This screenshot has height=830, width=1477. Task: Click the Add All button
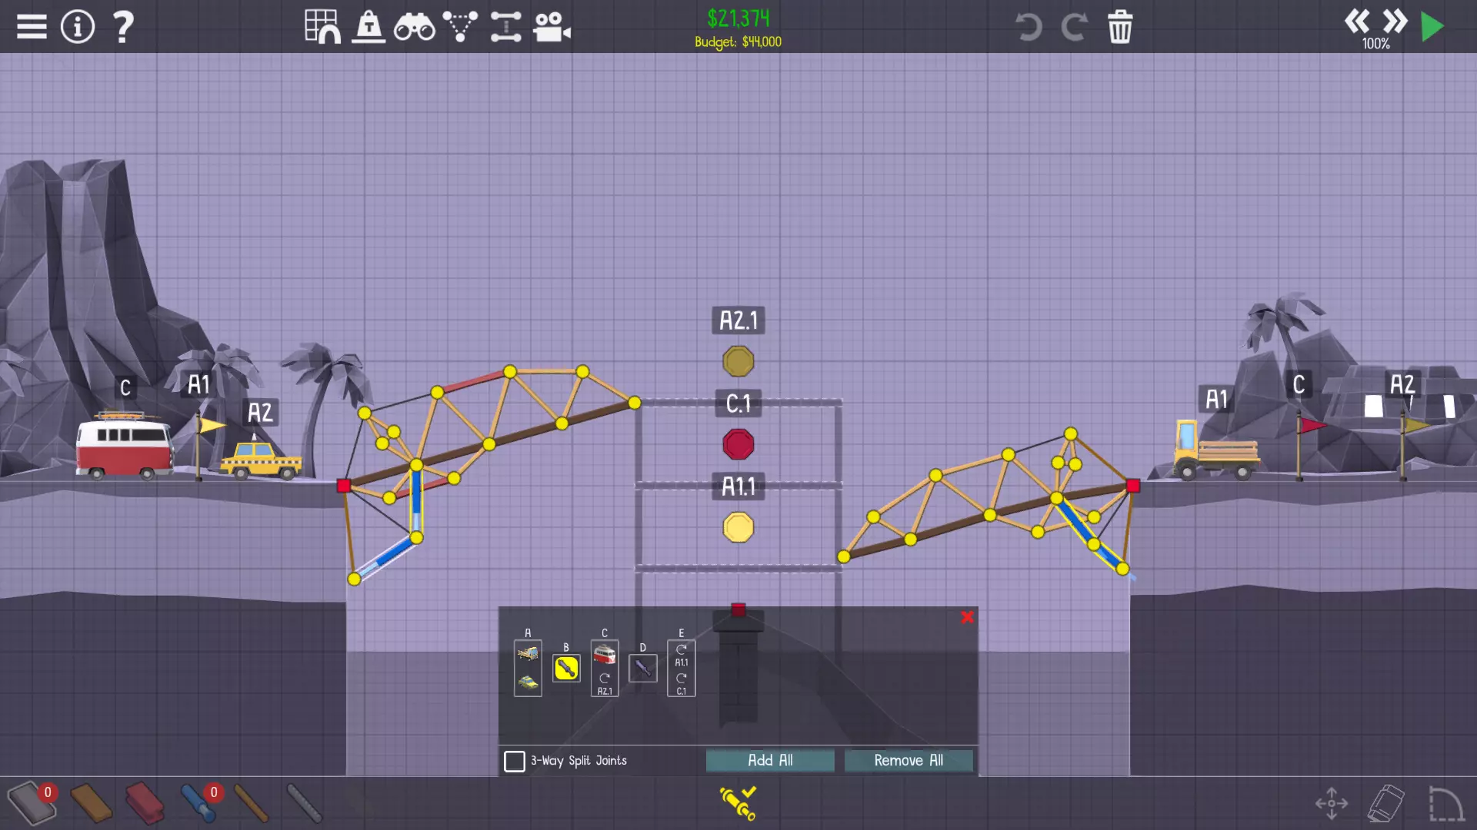[x=770, y=761]
